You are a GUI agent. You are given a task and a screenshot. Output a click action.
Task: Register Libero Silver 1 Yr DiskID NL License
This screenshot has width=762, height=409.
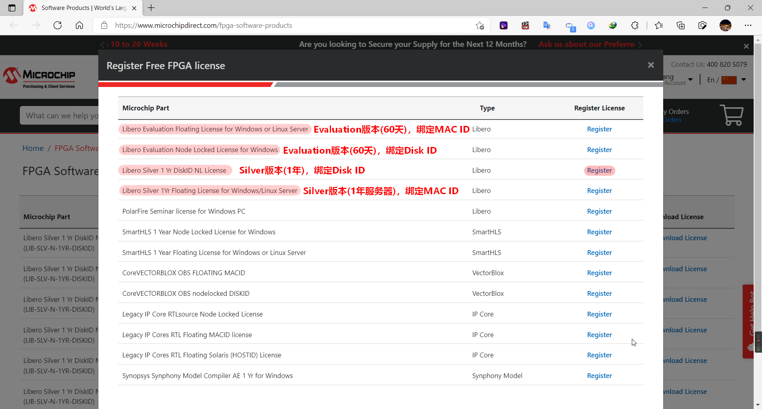599,170
